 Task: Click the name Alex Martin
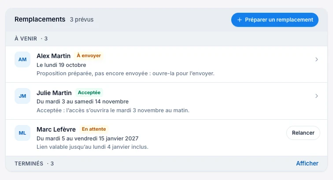coord(54,56)
